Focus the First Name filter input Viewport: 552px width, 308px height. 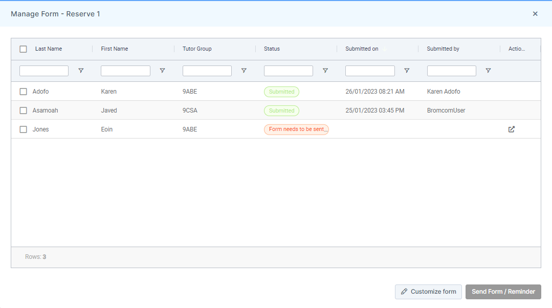point(126,71)
